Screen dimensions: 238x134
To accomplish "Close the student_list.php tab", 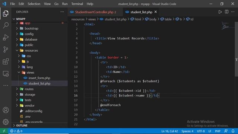I will pos(155,12).
